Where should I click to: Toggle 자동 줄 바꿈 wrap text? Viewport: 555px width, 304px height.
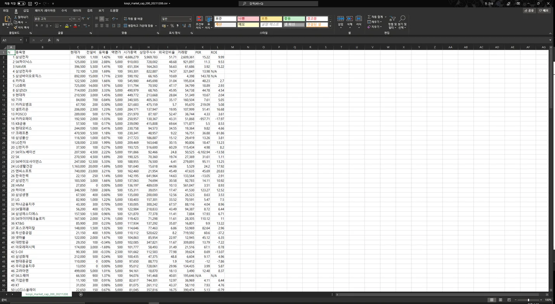pyautogui.click(x=133, y=19)
